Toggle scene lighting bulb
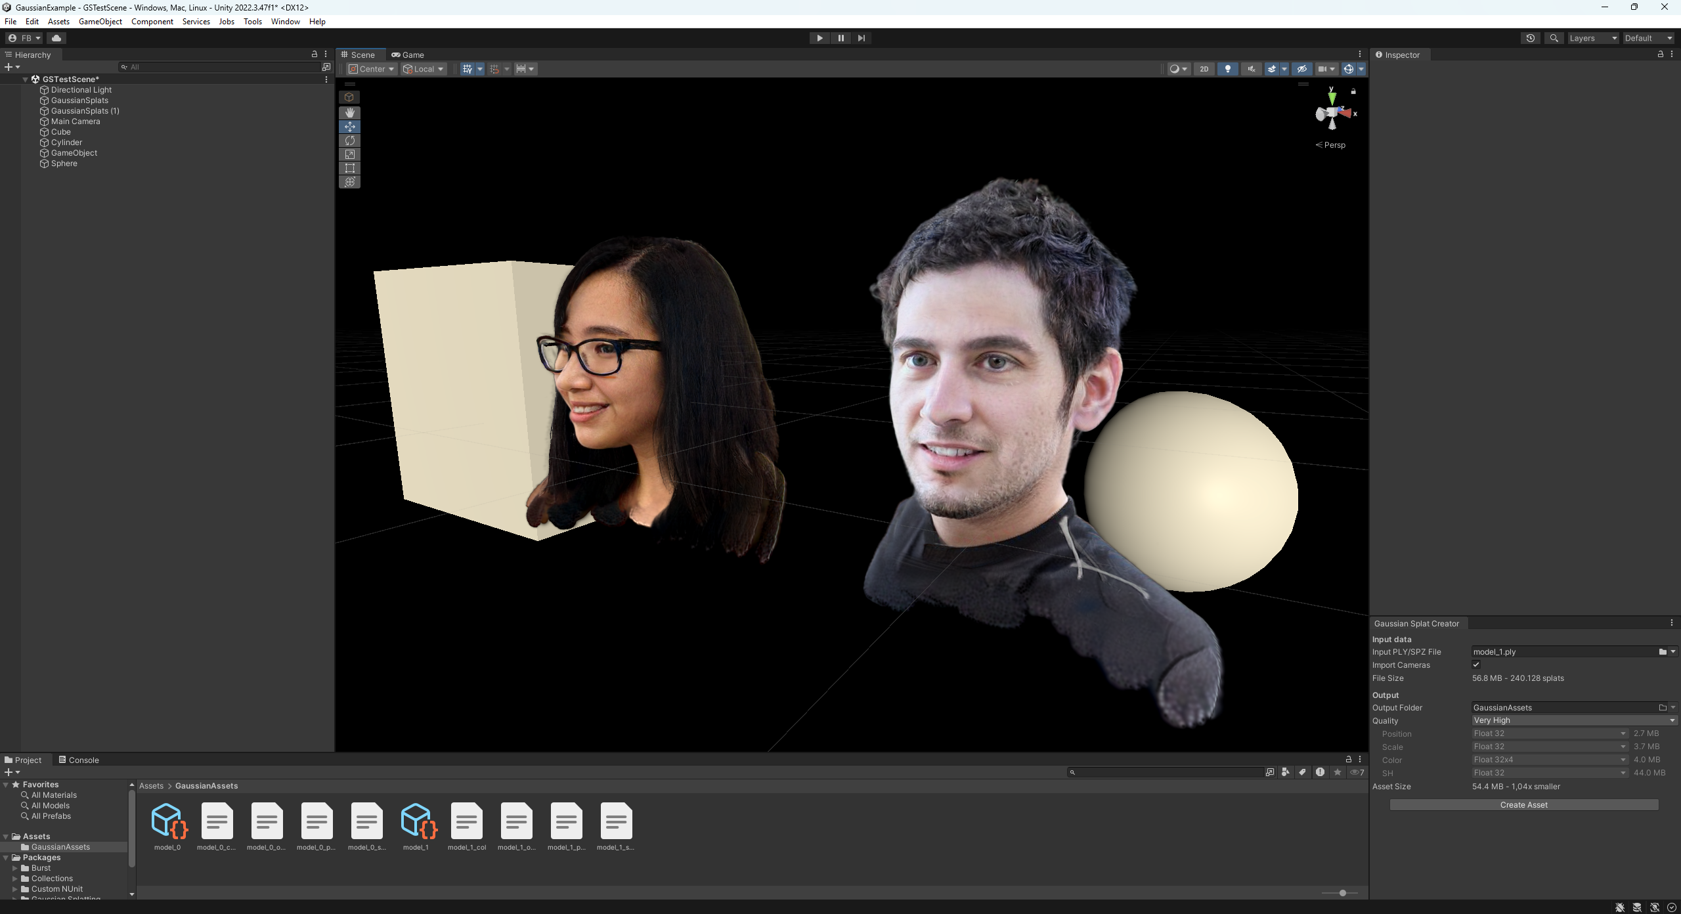The width and height of the screenshot is (1681, 914). click(1227, 69)
